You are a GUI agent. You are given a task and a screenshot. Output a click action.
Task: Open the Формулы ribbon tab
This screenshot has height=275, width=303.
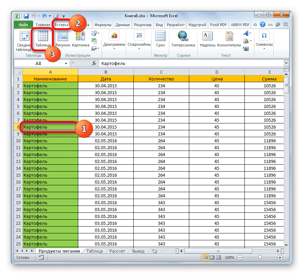point(103,25)
